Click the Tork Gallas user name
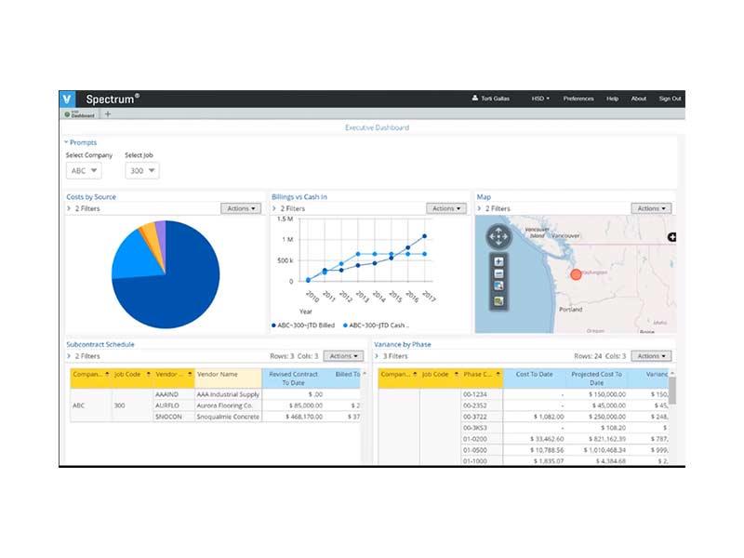This screenshot has width=744, height=558. pos(495,99)
